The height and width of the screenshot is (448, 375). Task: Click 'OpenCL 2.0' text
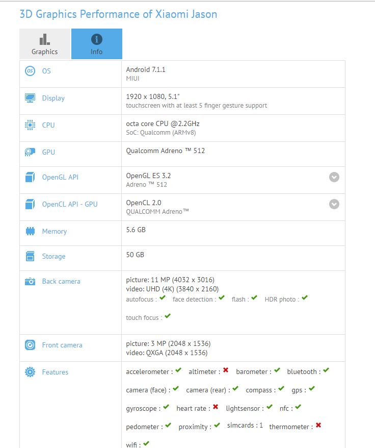pyautogui.click(x=144, y=203)
